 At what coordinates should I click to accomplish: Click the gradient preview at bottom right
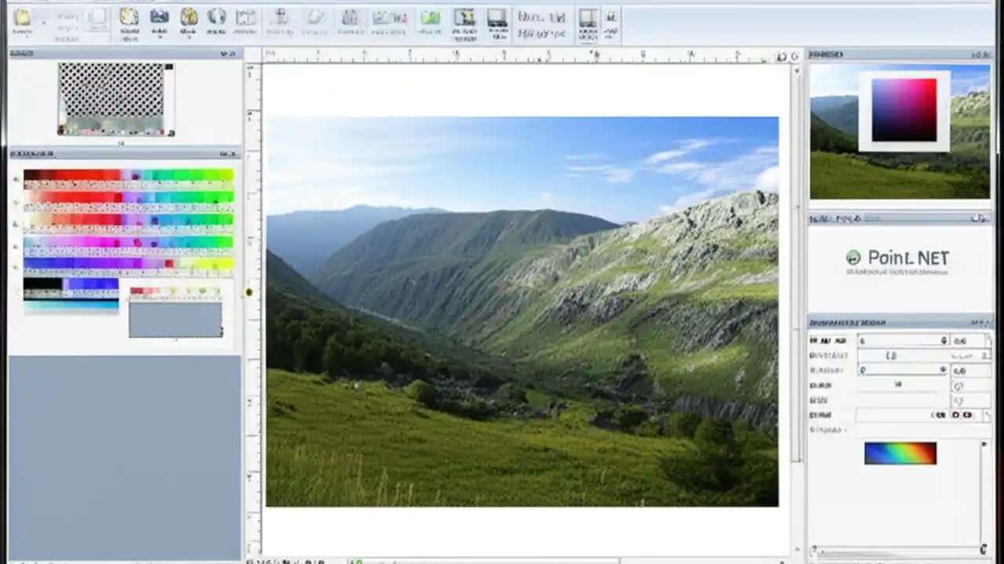[x=900, y=453]
